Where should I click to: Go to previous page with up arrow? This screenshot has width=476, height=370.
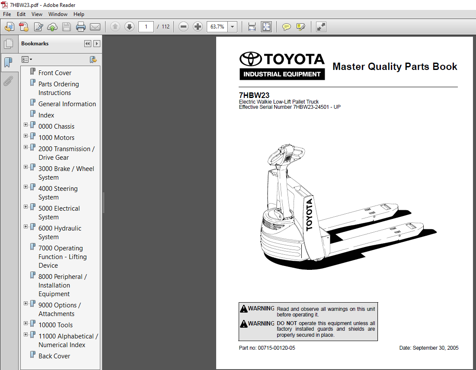tap(115, 27)
